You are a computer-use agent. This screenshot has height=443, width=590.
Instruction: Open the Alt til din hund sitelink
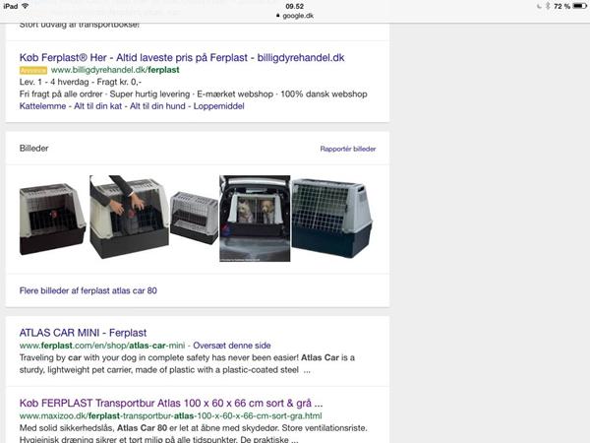pyautogui.click(x=157, y=106)
